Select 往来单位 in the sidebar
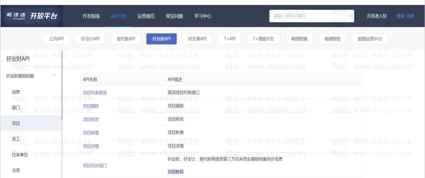This screenshot has width=425, height=178. [20, 155]
